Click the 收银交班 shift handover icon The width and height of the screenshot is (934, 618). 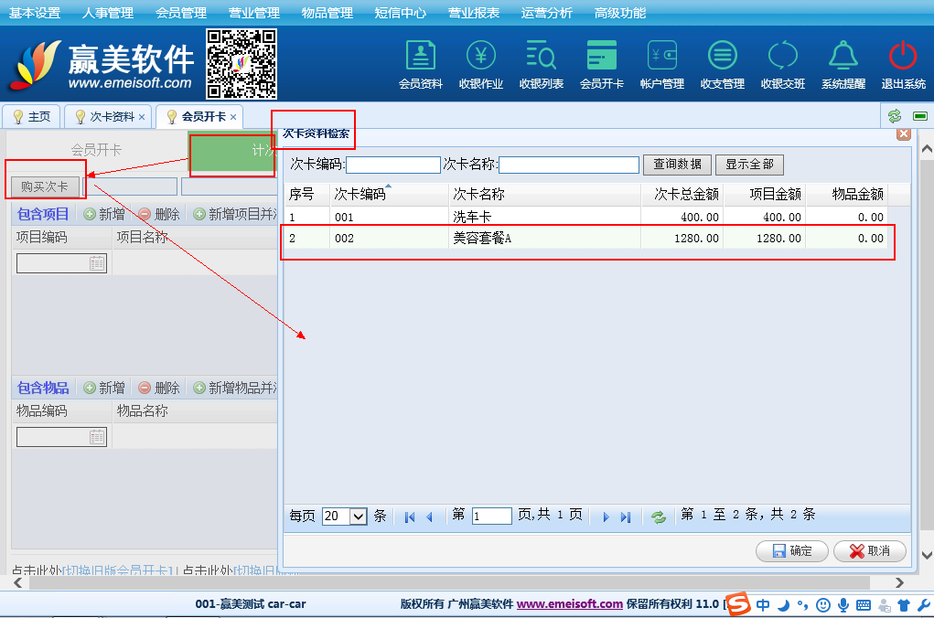[x=782, y=64]
